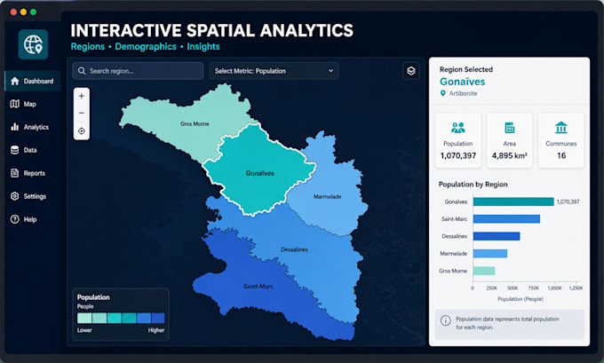This screenshot has height=363, width=604.
Task: Zoom in the map with plus button
Action: click(x=82, y=96)
